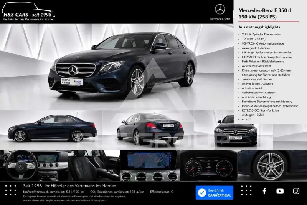The height and width of the screenshot is (205, 307).
Task: Open the steering wheel cockpit photo
Action: click(x=34, y=165)
